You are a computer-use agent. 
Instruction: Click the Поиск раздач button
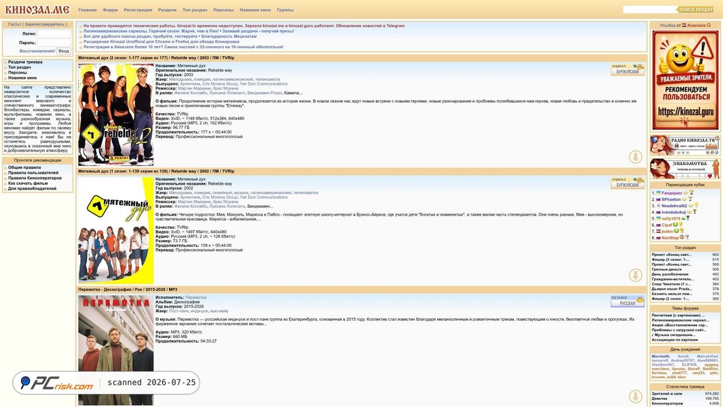click(x=696, y=9)
